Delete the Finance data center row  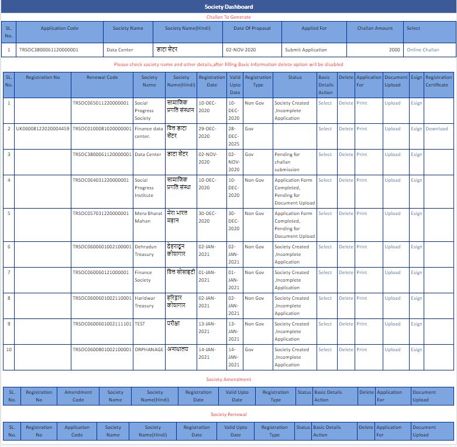(x=346, y=129)
